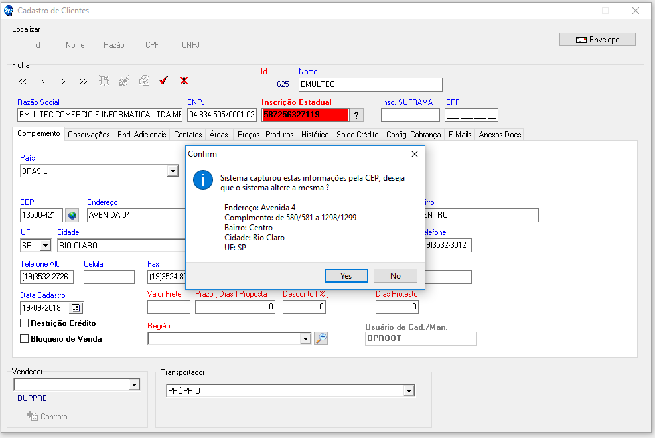The width and height of the screenshot is (655, 438).
Task: Open the Vendedor combo box
Action: click(x=134, y=384)
